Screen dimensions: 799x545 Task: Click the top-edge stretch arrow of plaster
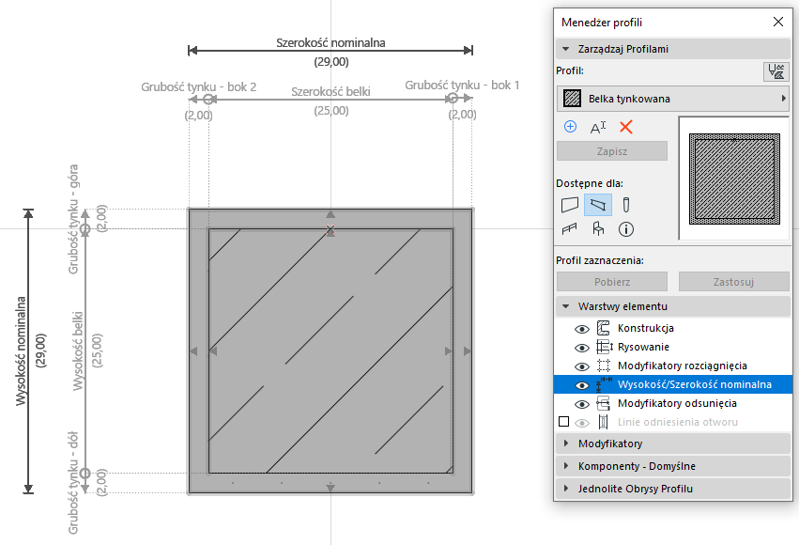330,214
